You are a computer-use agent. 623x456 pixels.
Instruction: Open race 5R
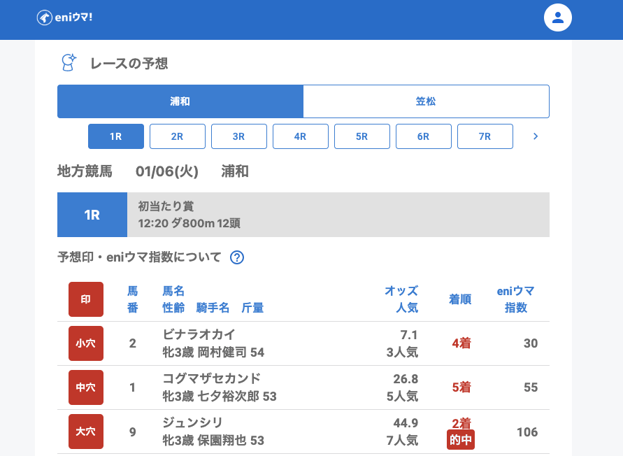pyautogui.click(x=362, y=136)
